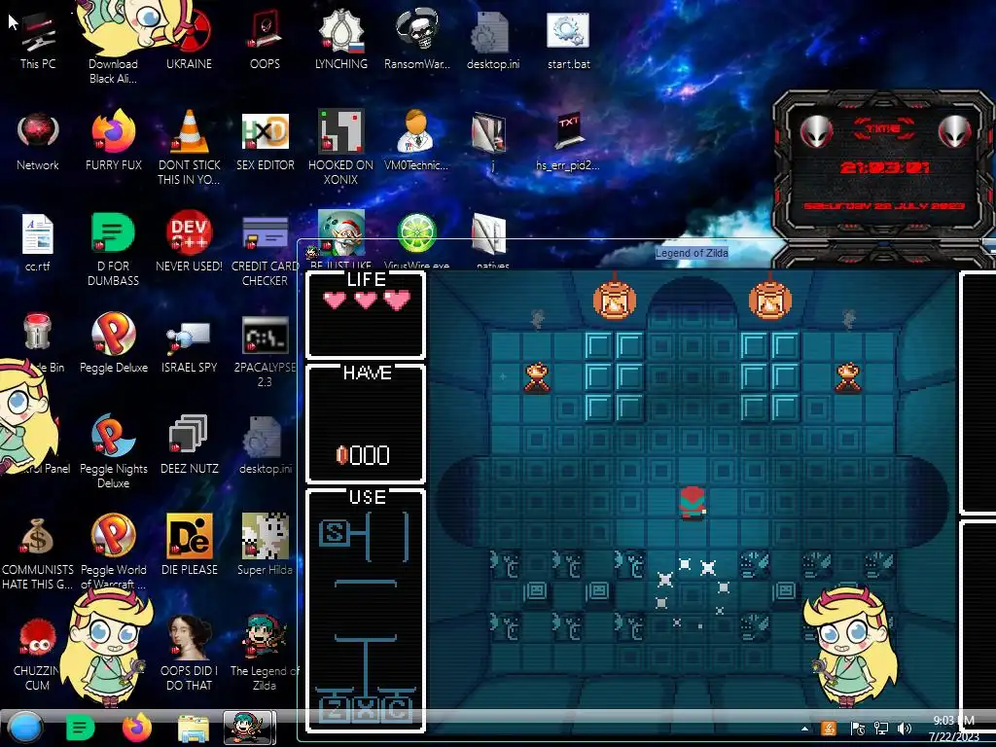Click the left brazier torch in game
This screenshot has height=747, width=996.
pyautogui.click(x=537, y=377)
